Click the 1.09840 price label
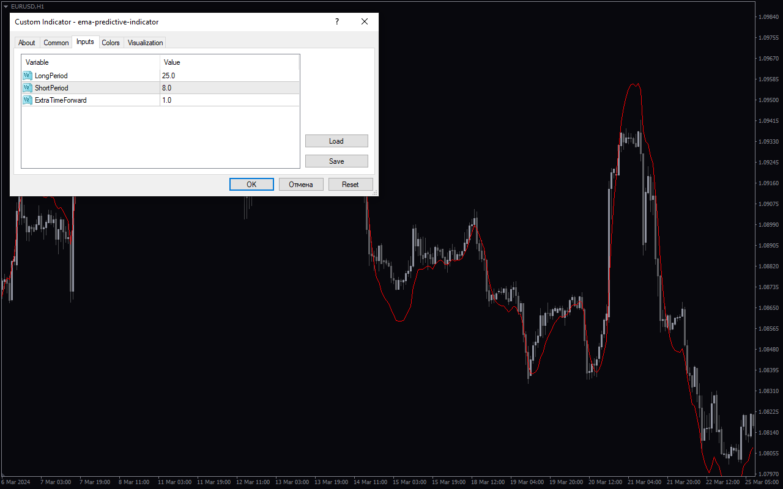783x489 pixels. [768, 17]
